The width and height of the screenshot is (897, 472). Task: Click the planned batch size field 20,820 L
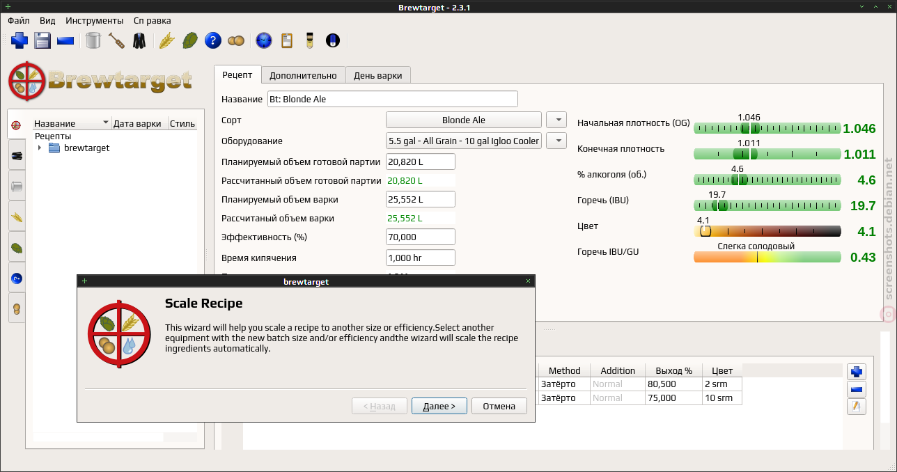click(421, 162)
